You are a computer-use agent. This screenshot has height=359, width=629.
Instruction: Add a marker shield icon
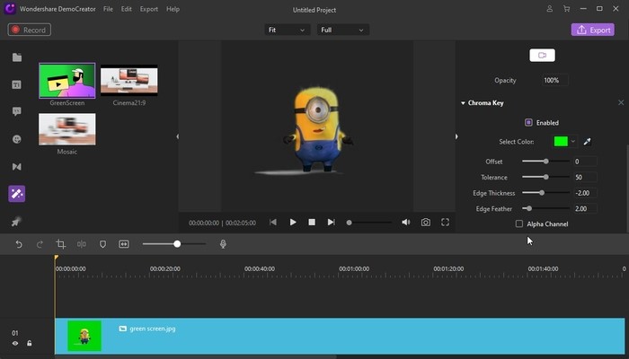pos(102,244)
